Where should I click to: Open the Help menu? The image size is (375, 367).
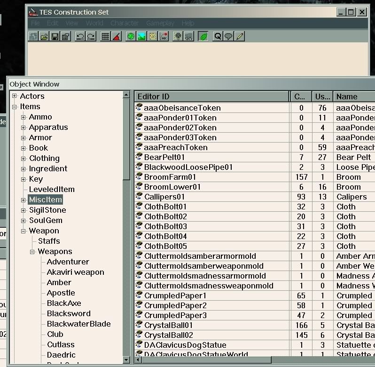coord(188,23)
